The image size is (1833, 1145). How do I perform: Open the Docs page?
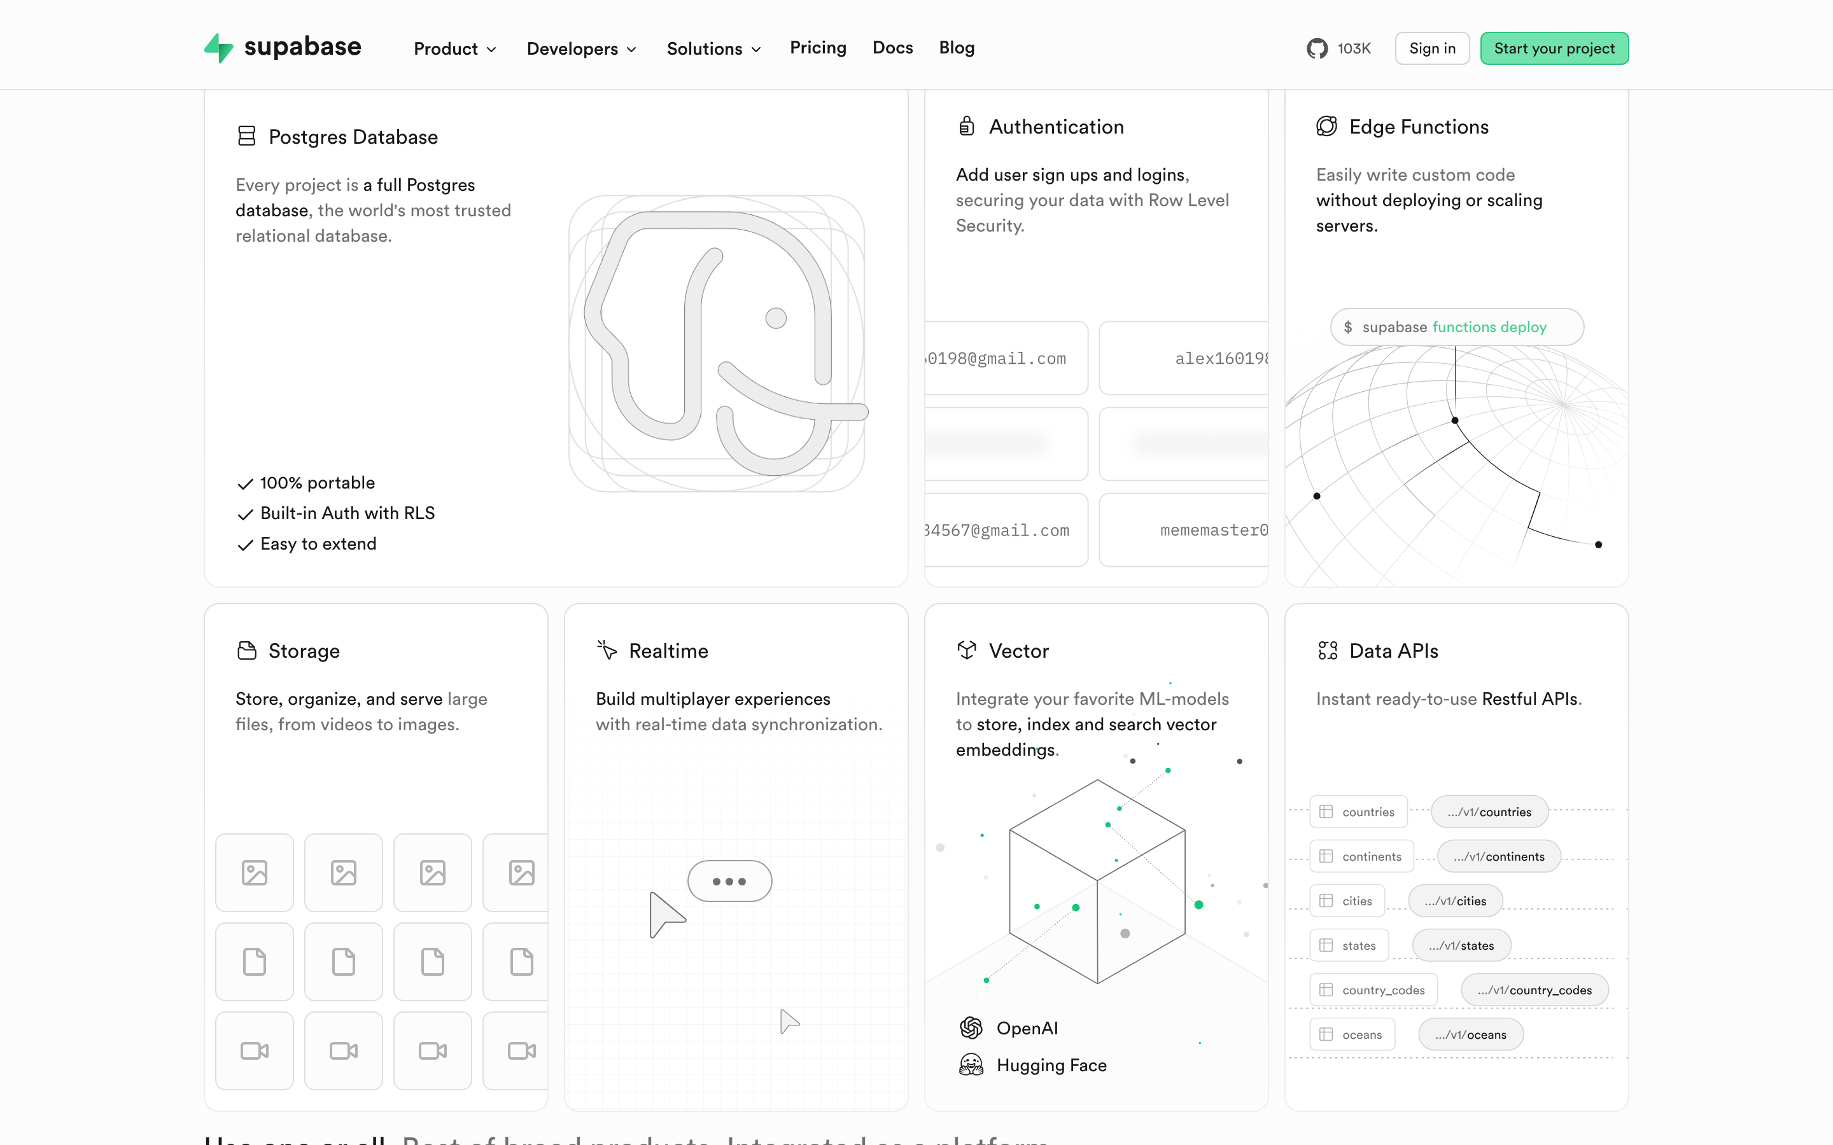pos(892,48)
